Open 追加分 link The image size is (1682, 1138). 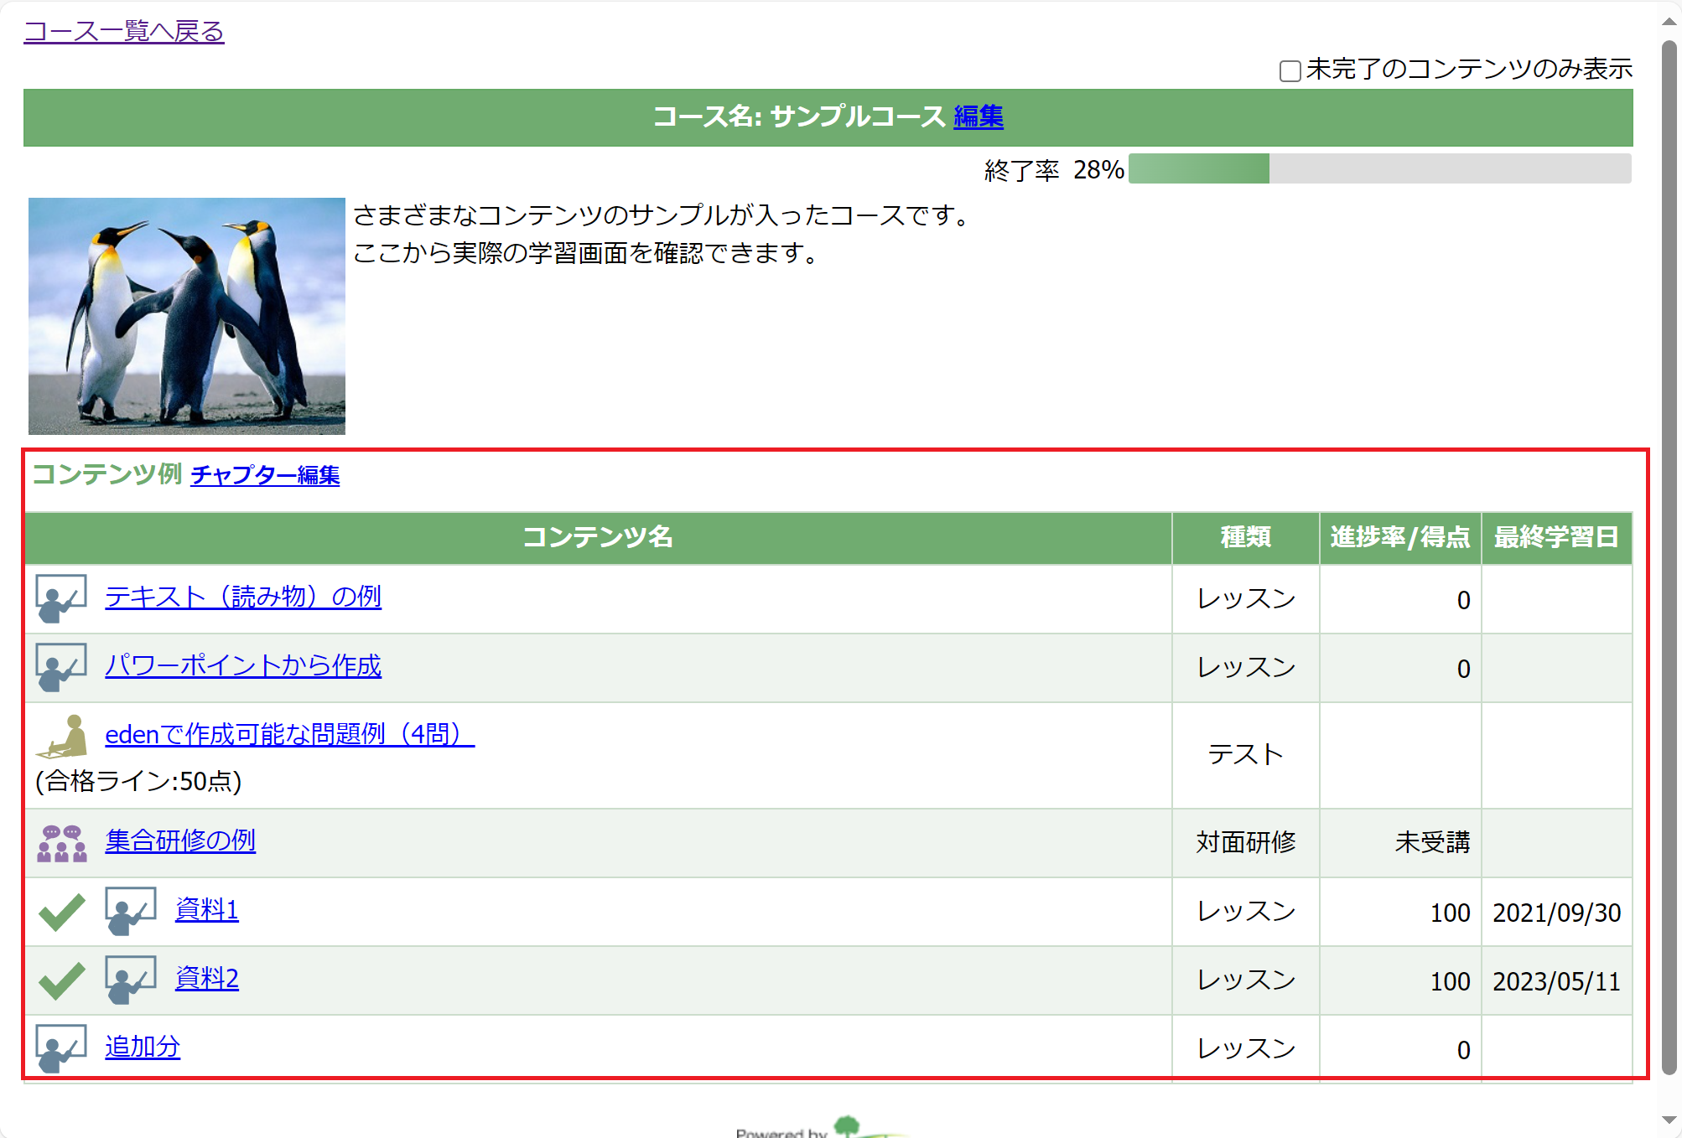tap(143, 1047)
